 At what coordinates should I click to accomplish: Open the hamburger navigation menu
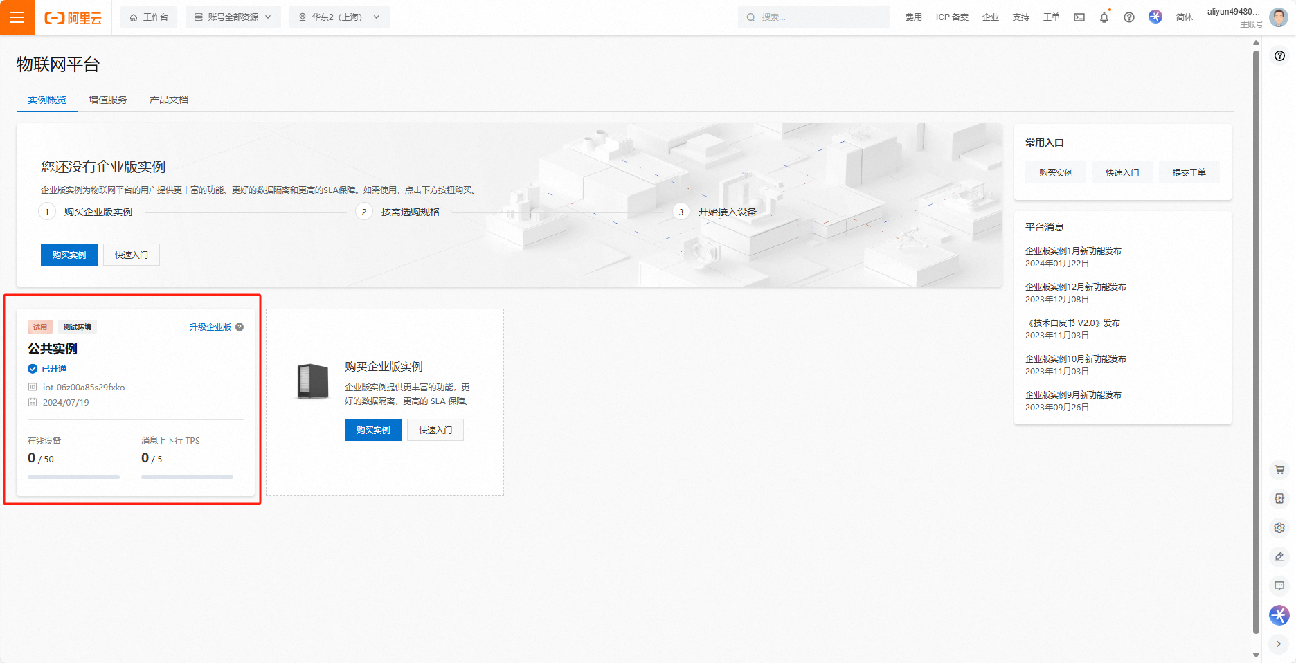pos(17,17)
